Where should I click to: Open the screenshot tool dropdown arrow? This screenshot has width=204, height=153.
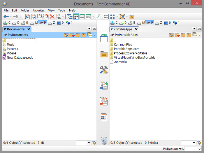[127, 17]
